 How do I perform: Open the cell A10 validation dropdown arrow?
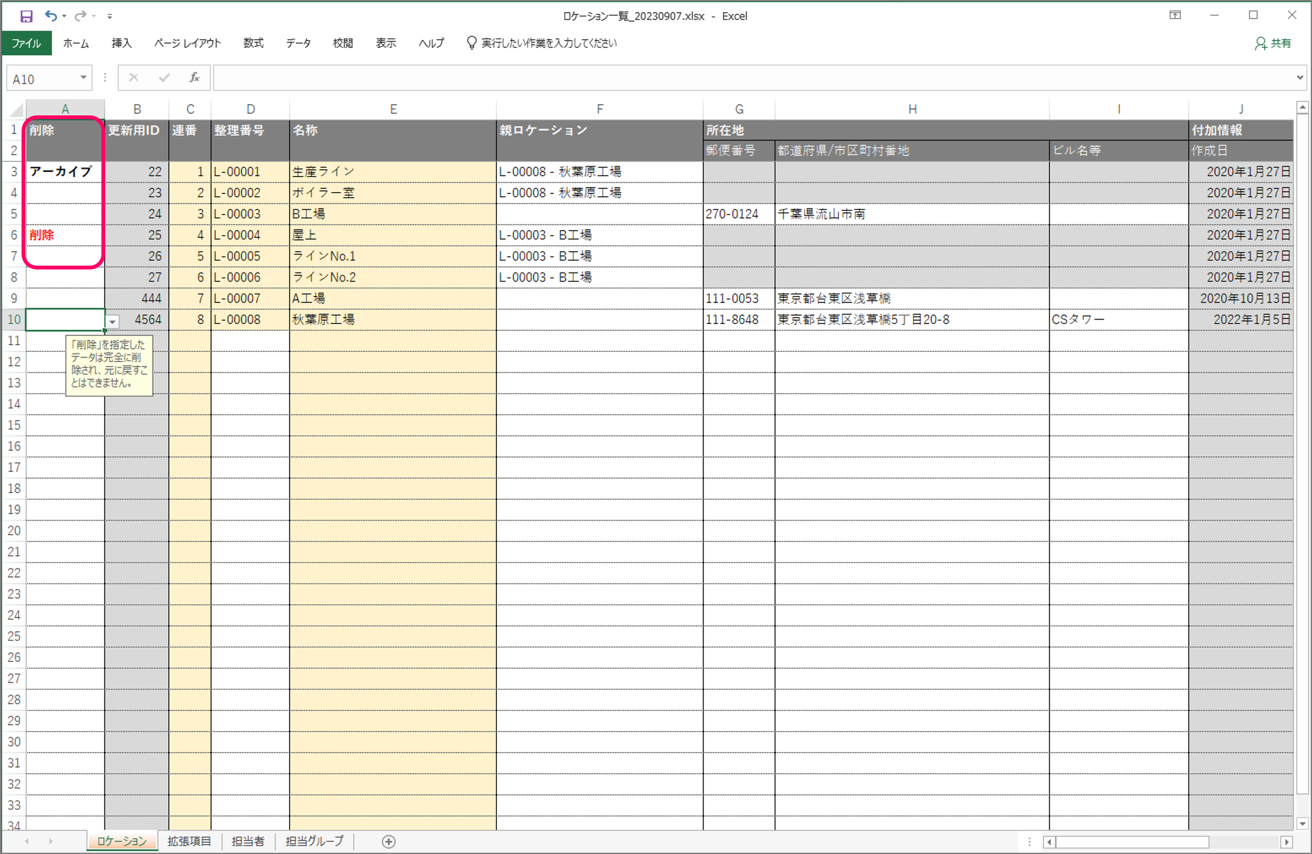point(112,321)
